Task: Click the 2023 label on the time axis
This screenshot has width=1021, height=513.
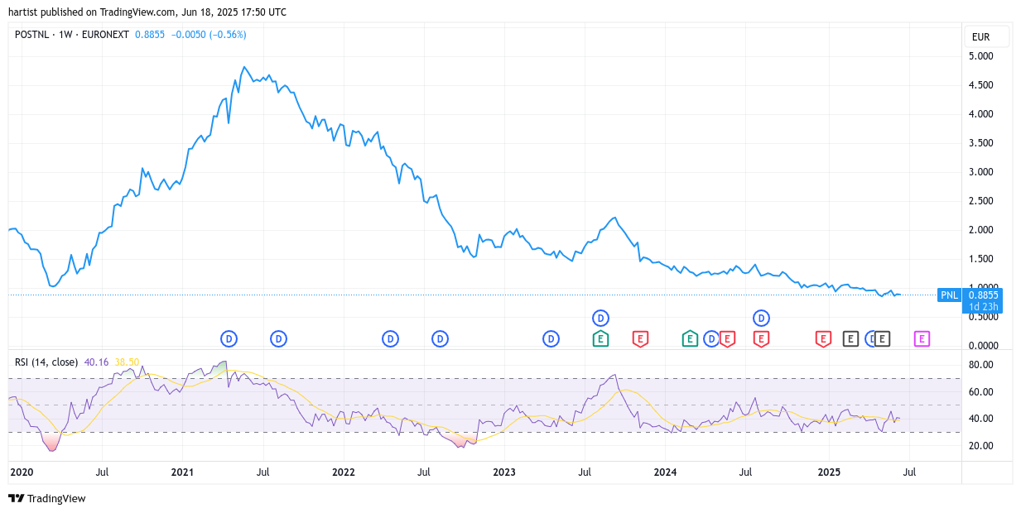Action: pyautogui.click(x=504, y=472)
